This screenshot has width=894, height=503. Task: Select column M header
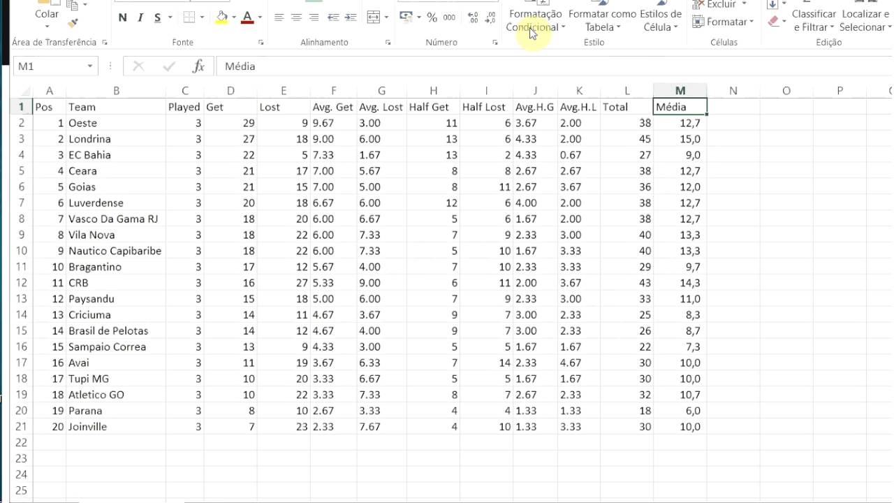(680, 91)
